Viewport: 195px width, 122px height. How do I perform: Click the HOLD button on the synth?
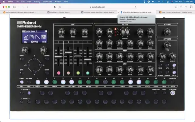tap(164, 93)
